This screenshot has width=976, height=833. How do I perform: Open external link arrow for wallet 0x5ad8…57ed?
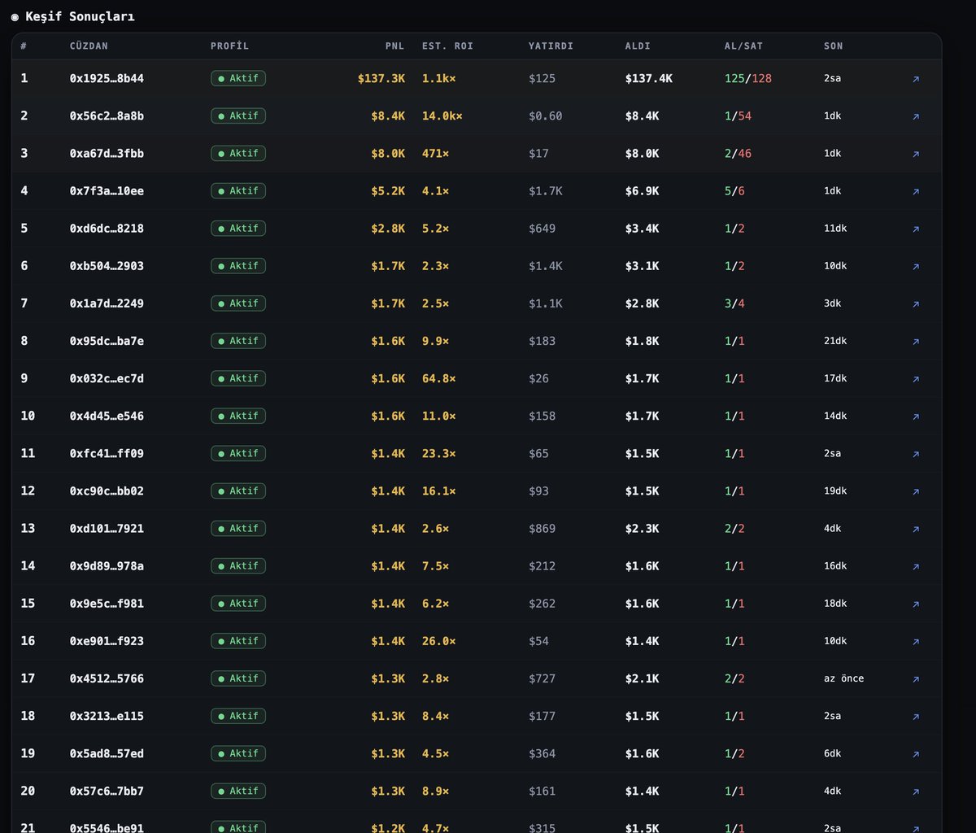(916, 754)
